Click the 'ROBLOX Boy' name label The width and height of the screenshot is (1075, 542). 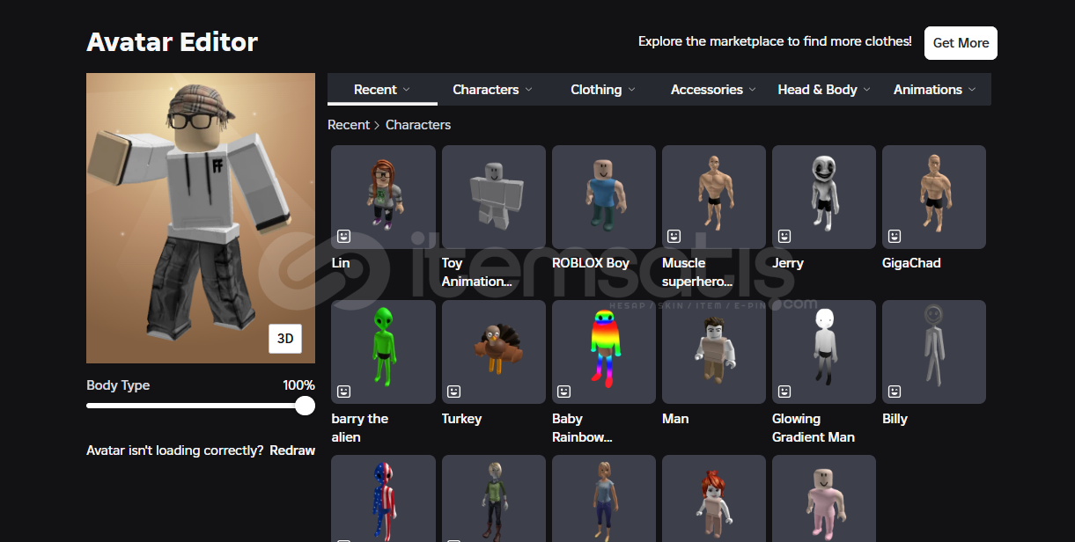(591, 263)
